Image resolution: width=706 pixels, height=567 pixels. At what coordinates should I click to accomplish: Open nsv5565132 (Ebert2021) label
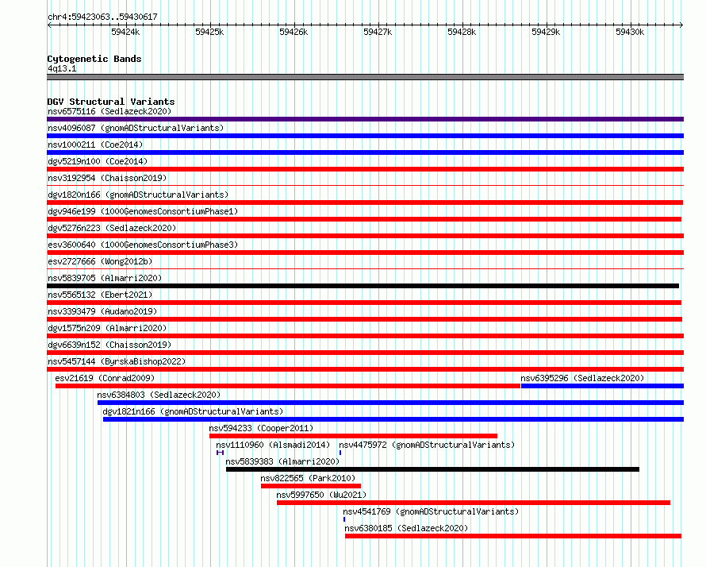tap(100, 295)
